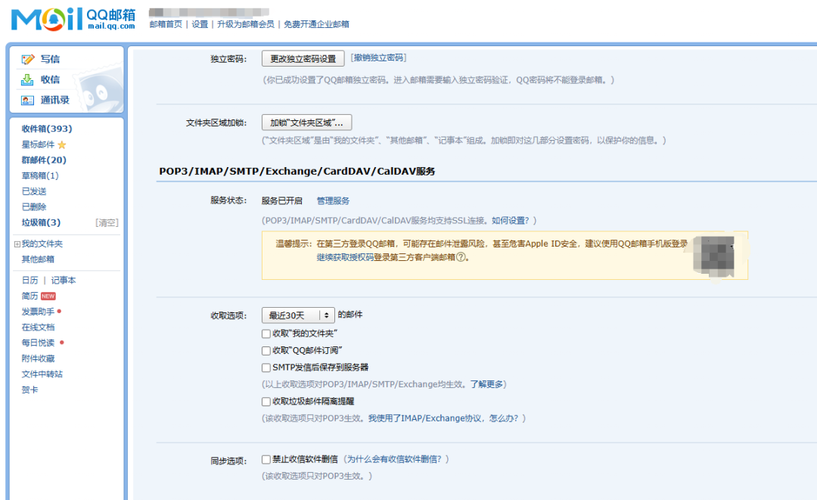
Task: Open 群邮件(20) folder
Action: [x=44, y=160]
